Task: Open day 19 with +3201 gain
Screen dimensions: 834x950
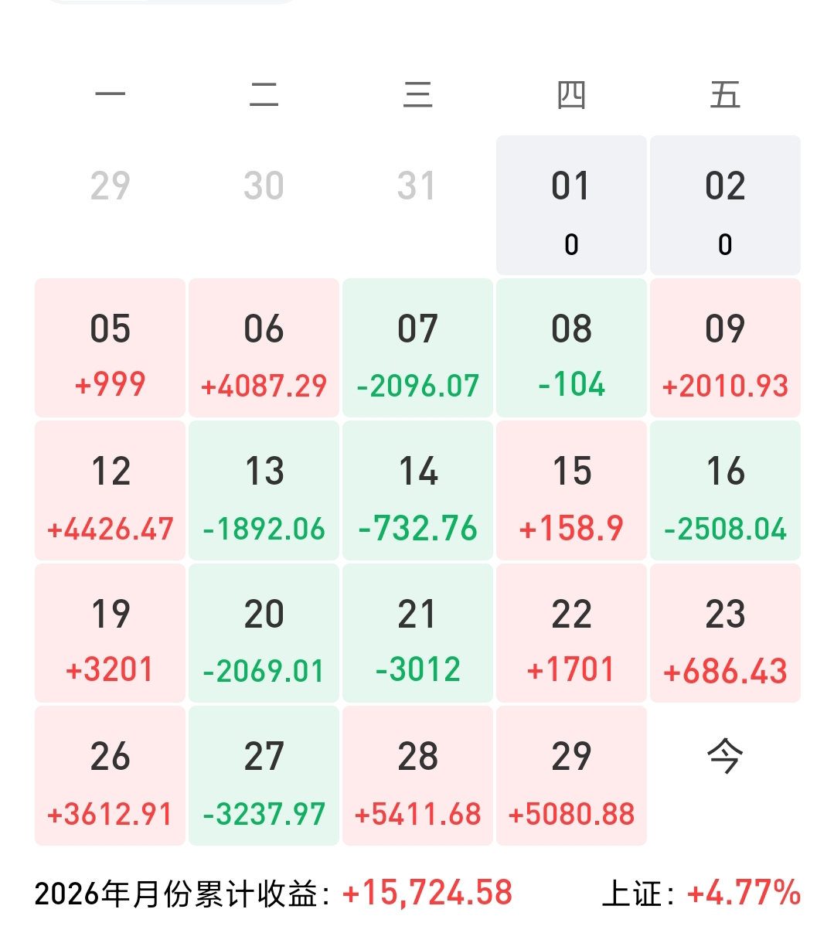Action: [110, 633]
